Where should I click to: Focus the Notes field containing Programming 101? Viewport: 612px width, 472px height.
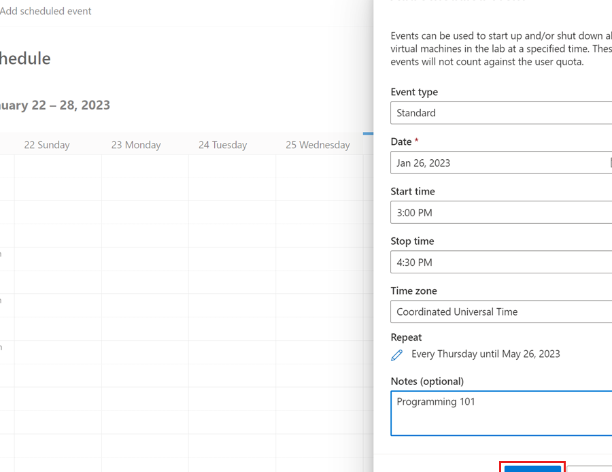(501, 412)
